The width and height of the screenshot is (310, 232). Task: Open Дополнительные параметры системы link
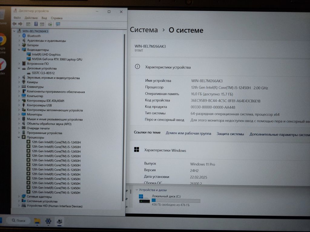(x=279, y=134)
